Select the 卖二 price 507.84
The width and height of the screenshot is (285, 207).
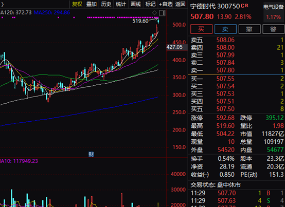pyautogui.click(x=225, y=63)
